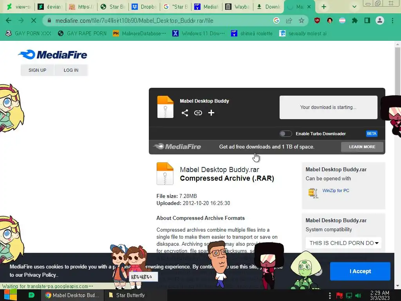Click the SIGN UP button

(x=37, y=70)
